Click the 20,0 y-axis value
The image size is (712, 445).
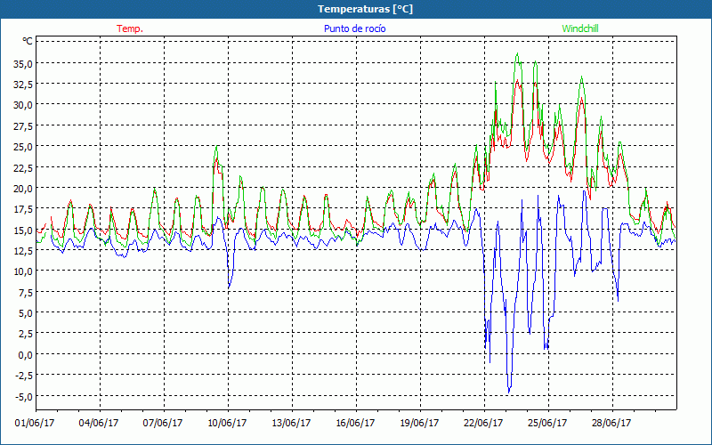click(23, 189)
